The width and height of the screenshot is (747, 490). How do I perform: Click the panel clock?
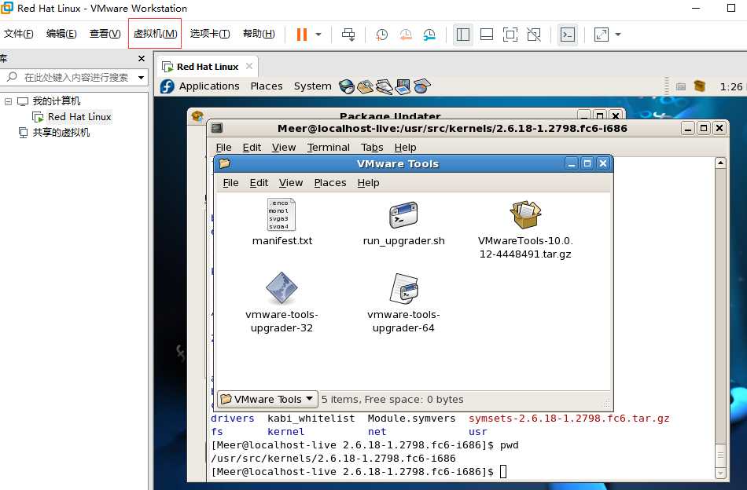click(730, 86)
